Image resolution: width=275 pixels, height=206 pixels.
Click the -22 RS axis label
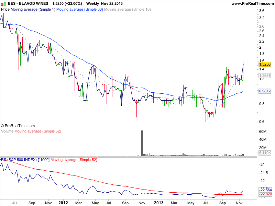coord(262,181)
